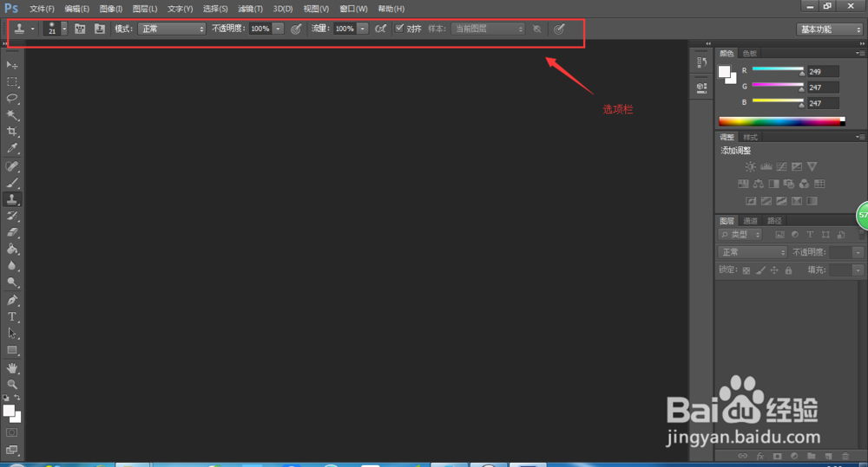
Task: Adjust the R color slider
Action: tap(778, 69)
